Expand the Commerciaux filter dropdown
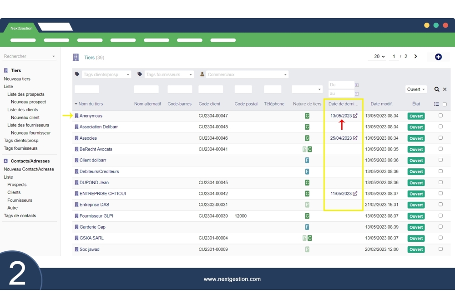 click(x=244, y=74)
